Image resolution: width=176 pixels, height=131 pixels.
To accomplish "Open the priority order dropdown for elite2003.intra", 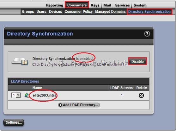I will (x=16, y=95).
